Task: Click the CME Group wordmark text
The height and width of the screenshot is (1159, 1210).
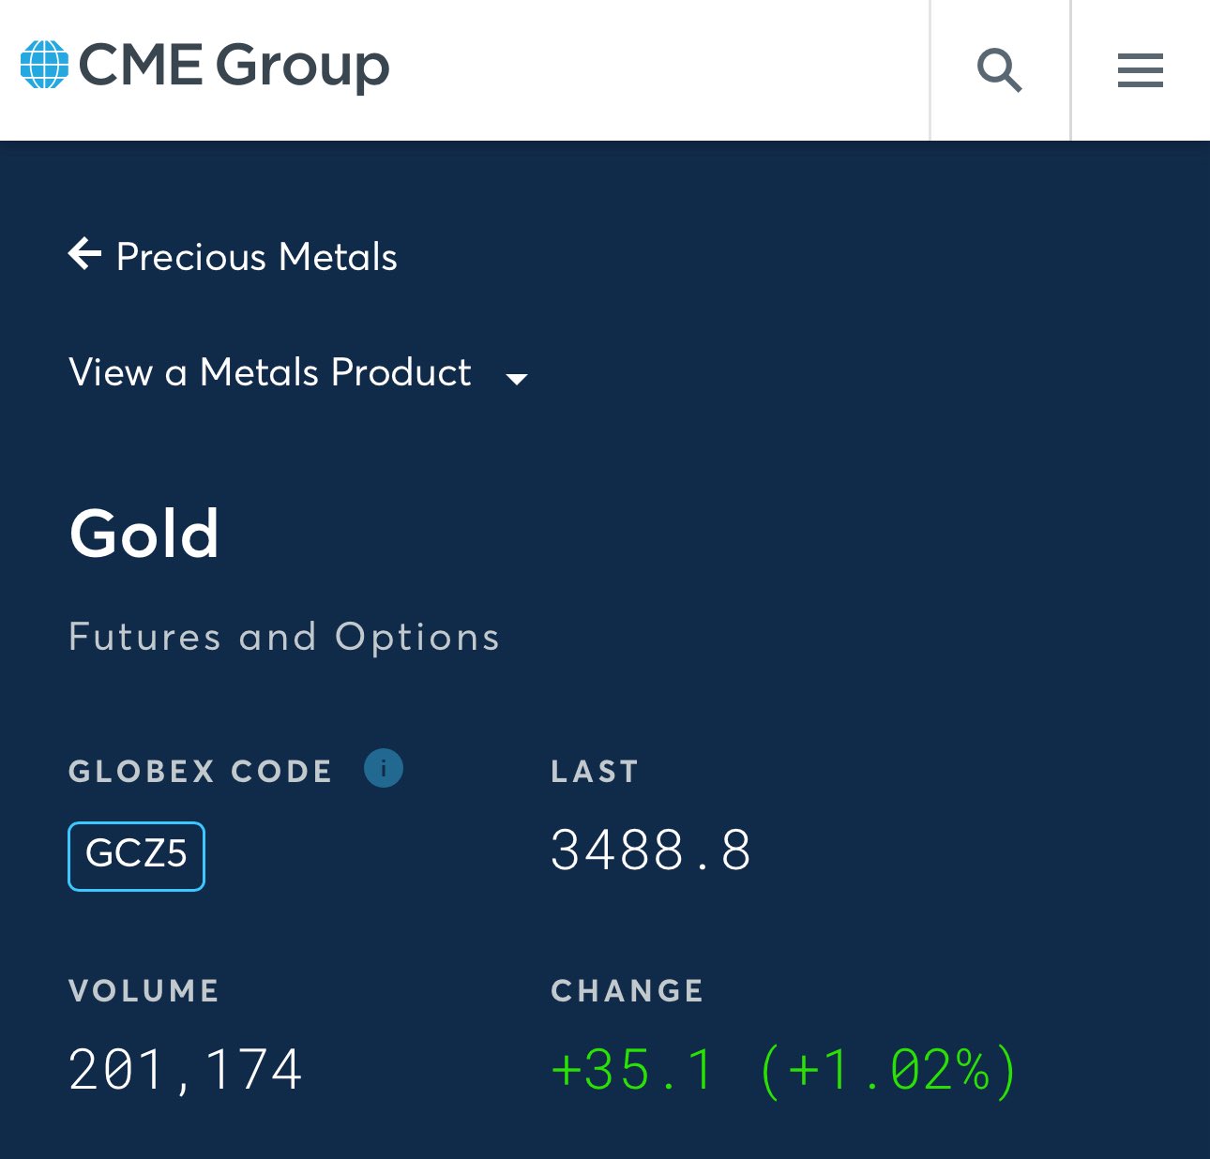Action: pos(234,66)
